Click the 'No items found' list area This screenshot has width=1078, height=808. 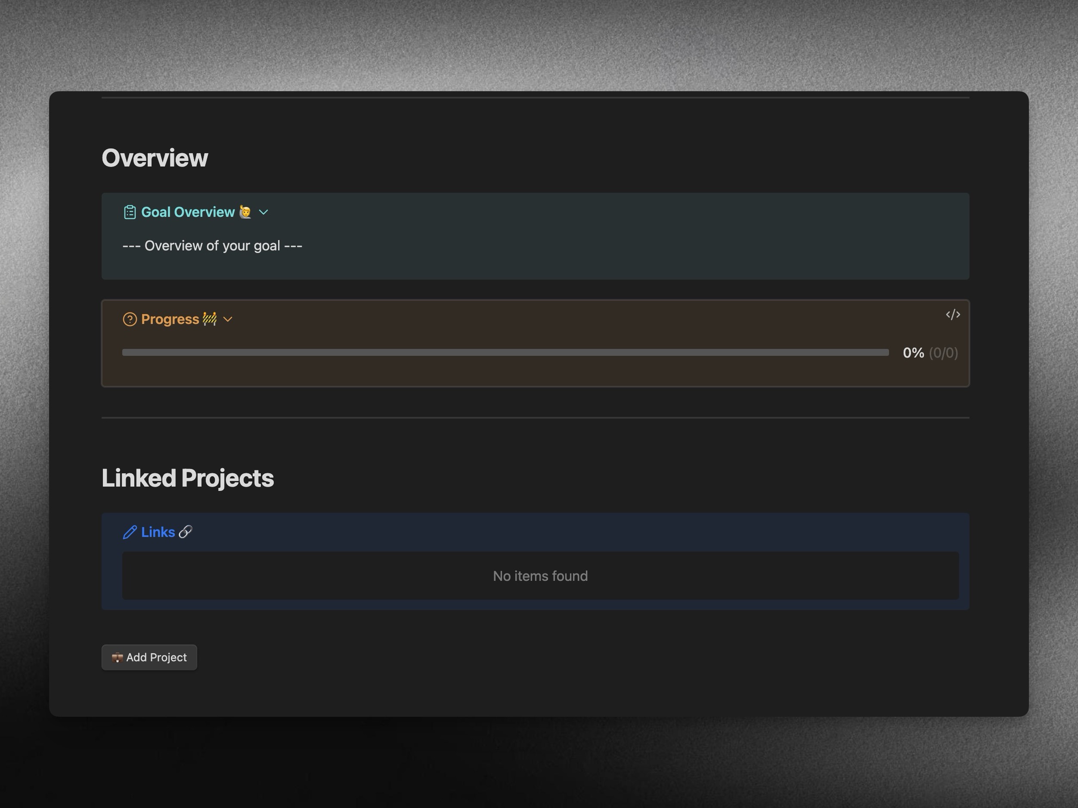pyautogui.click(x=540, y=576)
